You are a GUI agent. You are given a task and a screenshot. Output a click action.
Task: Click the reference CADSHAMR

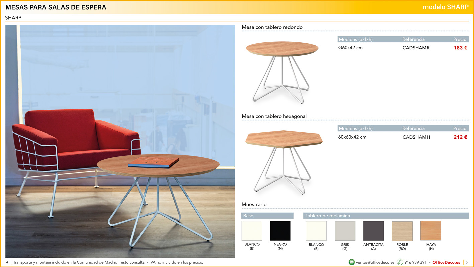tap(416, 48)
